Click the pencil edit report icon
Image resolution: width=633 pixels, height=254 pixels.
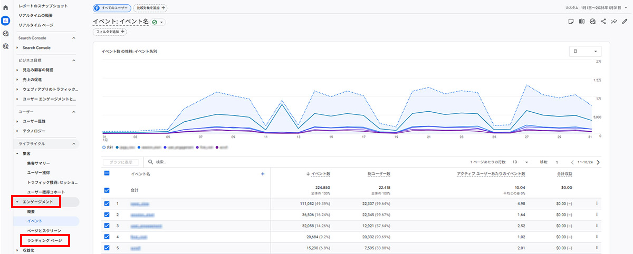click(x=625, y=22)
